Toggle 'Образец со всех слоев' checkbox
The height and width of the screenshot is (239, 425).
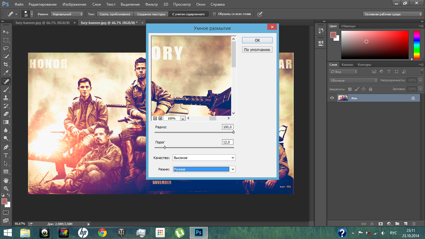pyautogui.click(x=214, y=14)
